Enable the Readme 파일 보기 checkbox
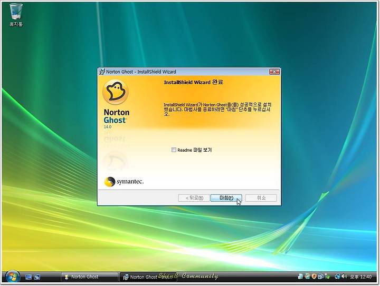Screen dimensions: 380x286 pos(174,150)
